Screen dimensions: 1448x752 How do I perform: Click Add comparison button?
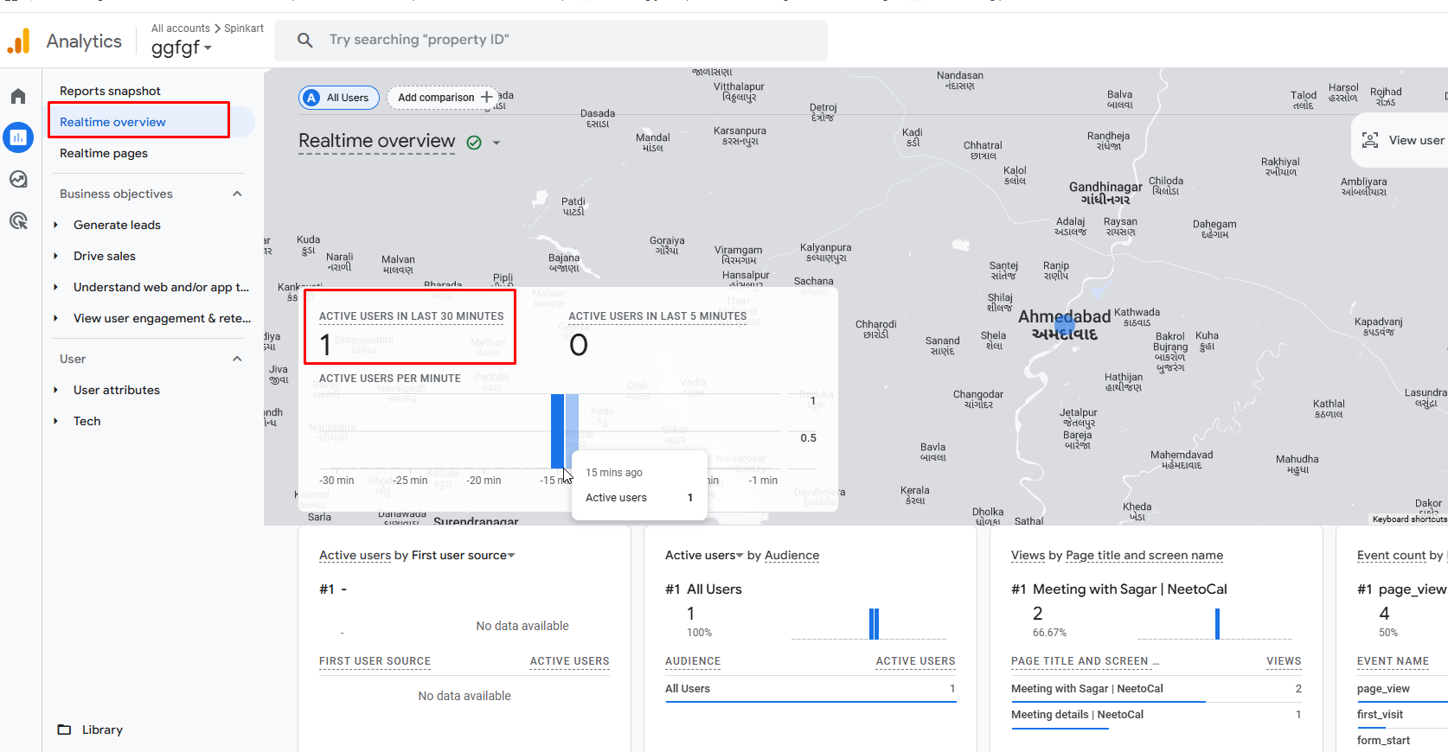click(444, 98)
